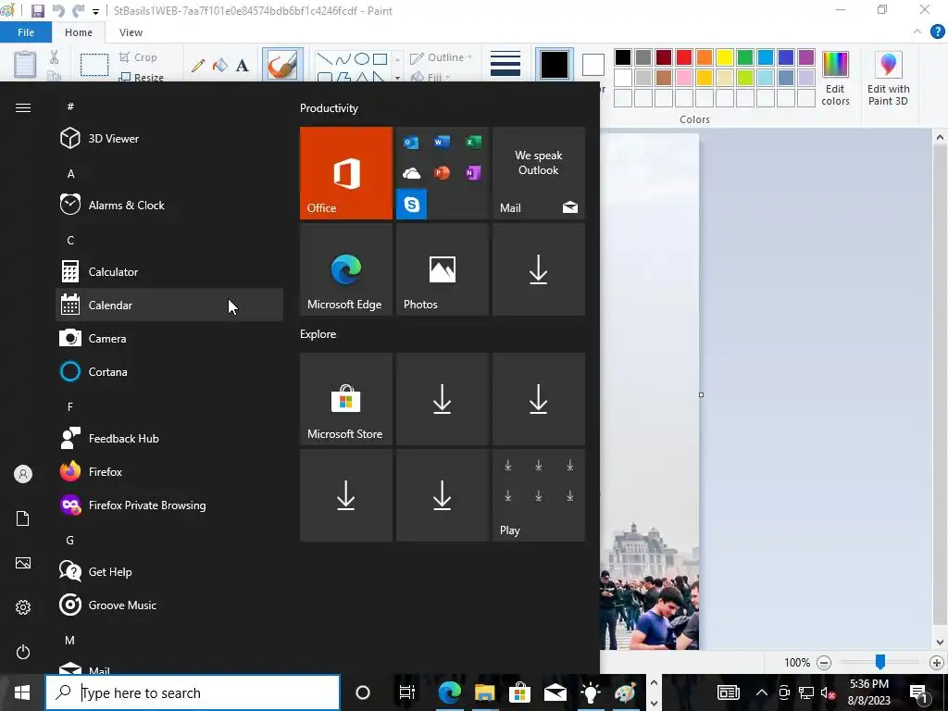The height and width of the screenshot is (711, 948).
Task: Open the Pictures shortcut in Start sidebar
Action: [x=23, y=563]
